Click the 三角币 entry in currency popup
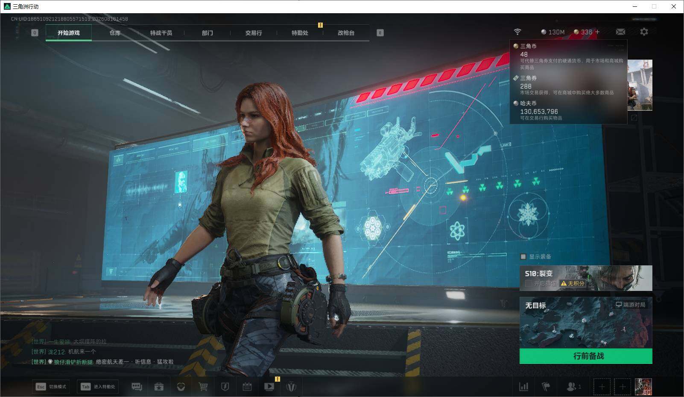The width and height of the screenshot is (684, 397). [568, 56]
